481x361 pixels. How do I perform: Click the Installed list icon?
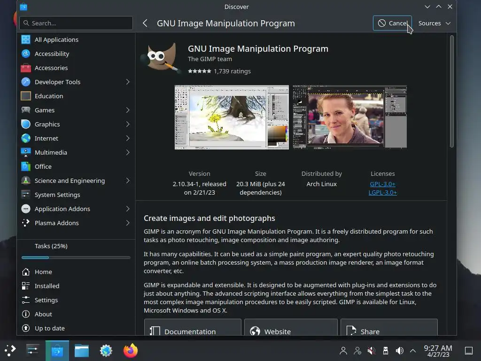pyautogui.click(x=26, y=286)
